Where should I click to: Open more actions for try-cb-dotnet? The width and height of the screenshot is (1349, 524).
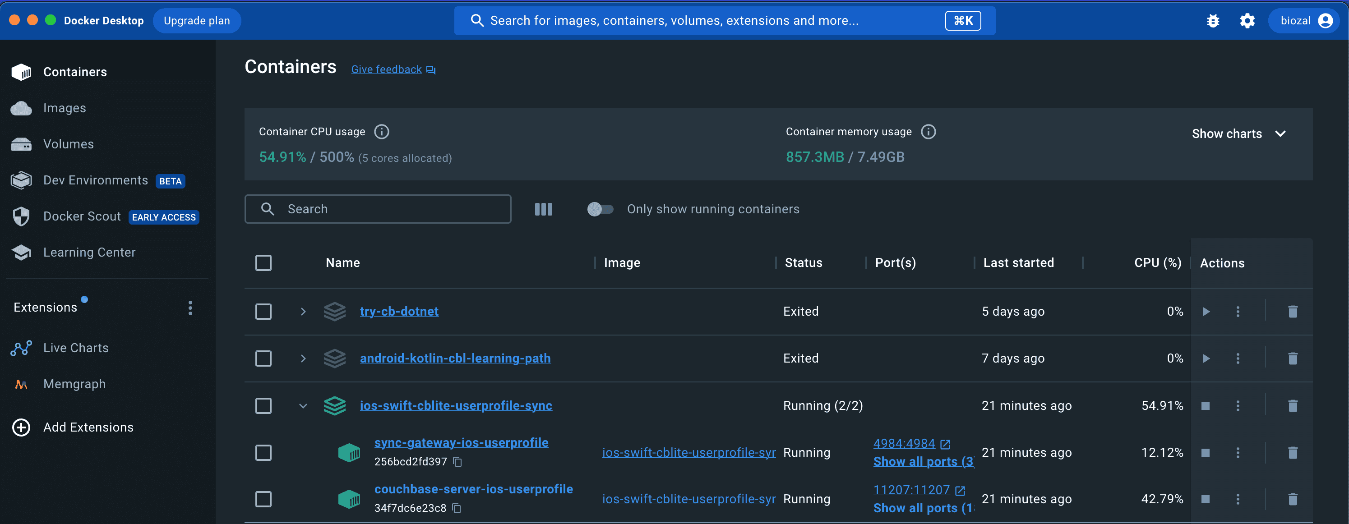[1238, 312]
